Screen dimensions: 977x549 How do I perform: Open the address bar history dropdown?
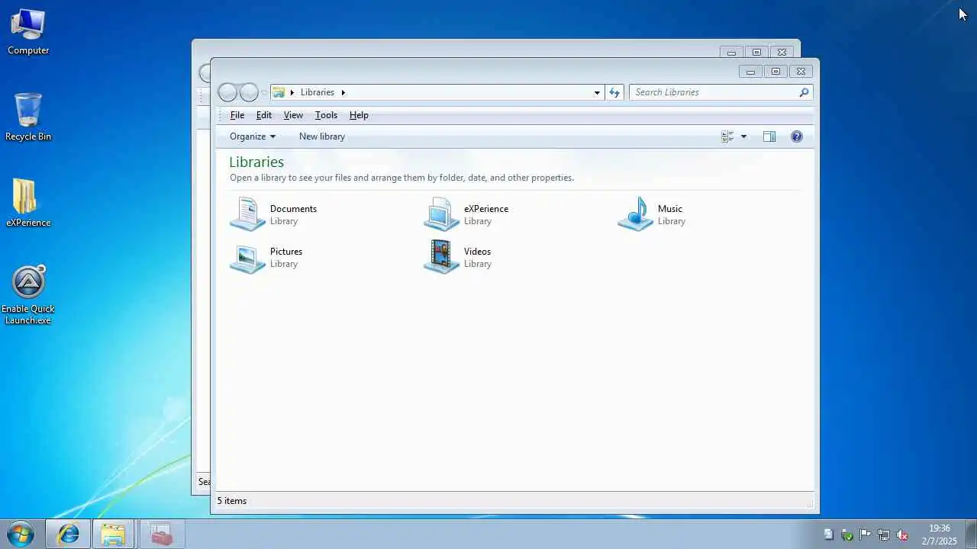[597, 92]
